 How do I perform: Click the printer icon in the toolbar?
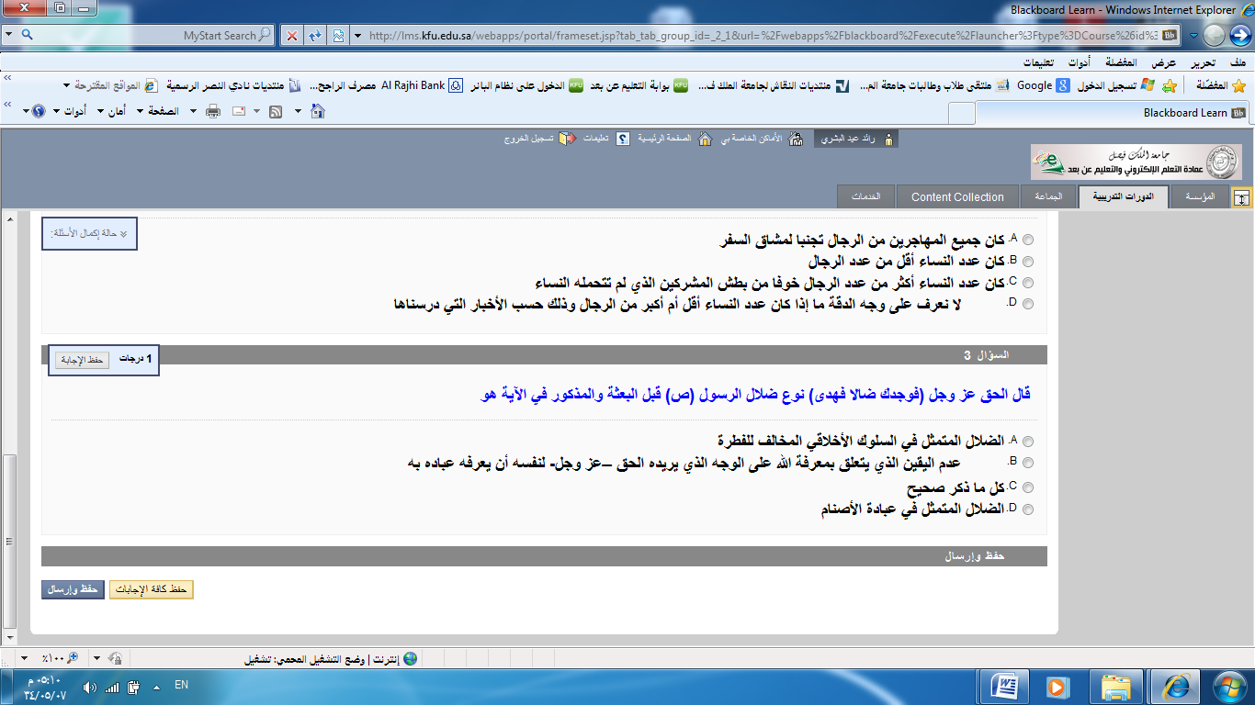pyautogui.click(x=213, y=111)
